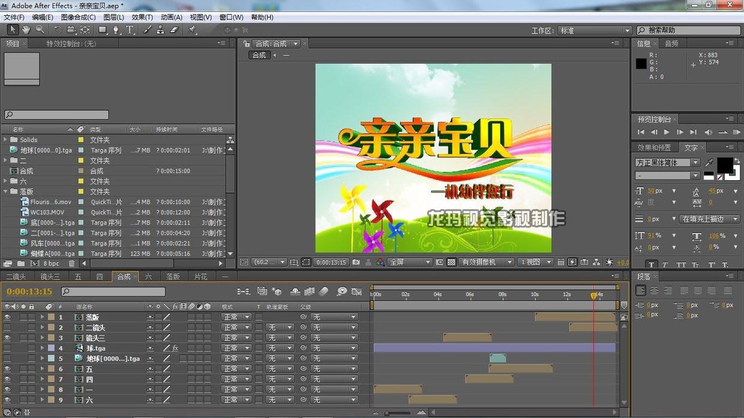Open the magnification 60.2 dropdown

[269, 262]
